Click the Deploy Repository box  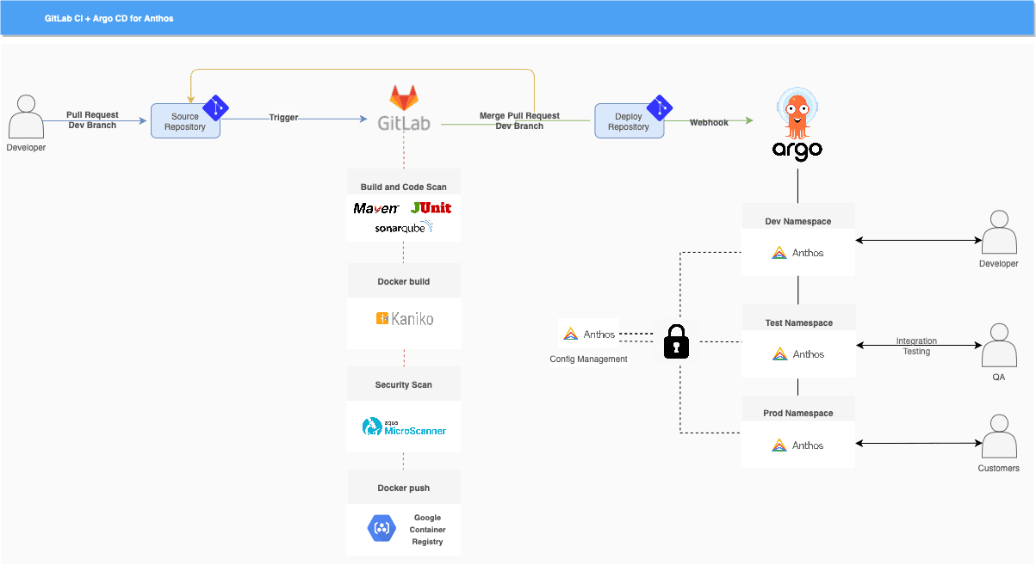(629, 120)
